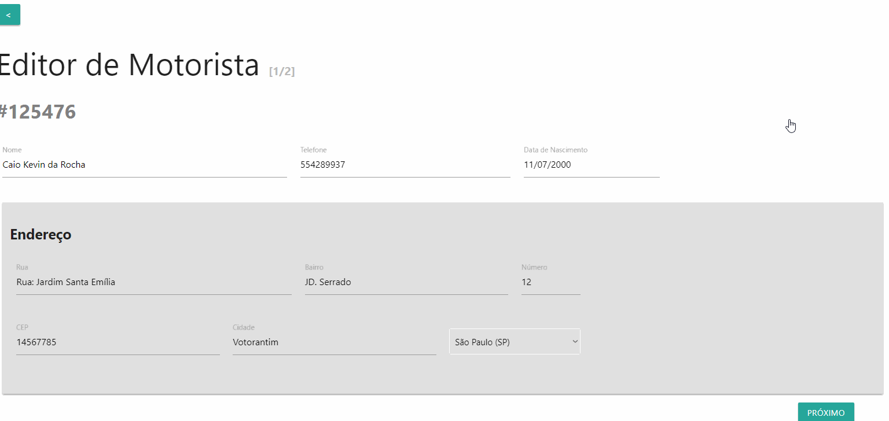Click the Nome field label
Image resolution: width=889 pixels, height=421 pixels.
point(12,149)
